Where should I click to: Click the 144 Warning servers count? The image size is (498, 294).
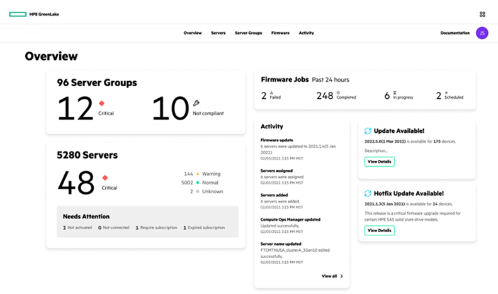[x=188, y=174]
